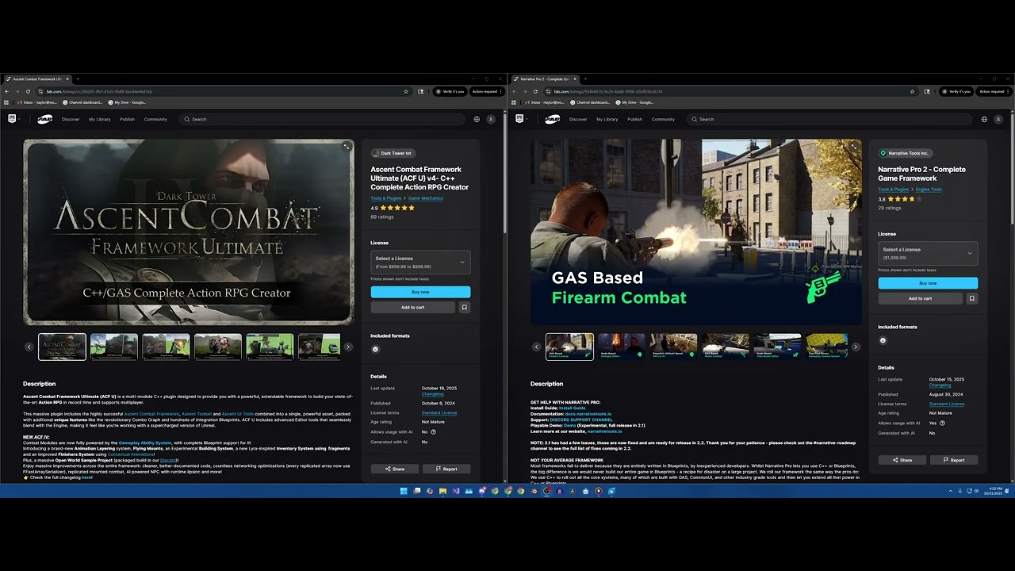Open the taskbar notification bell
The image size is (1015, 571).
[1009, 491]
